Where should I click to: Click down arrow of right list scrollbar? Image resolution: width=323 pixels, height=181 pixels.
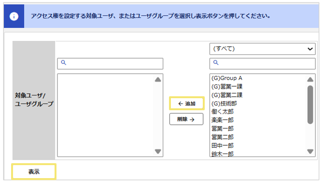[x=310, y=152]
